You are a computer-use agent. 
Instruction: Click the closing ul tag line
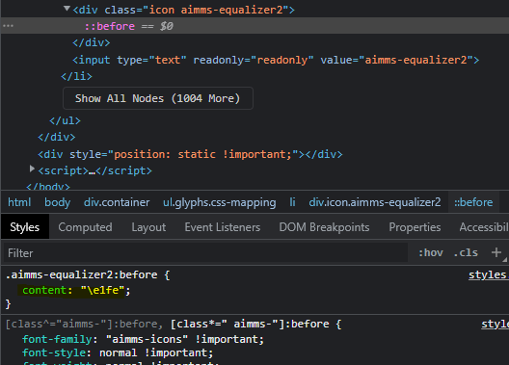pyautogui.click(x=65, y=120)
